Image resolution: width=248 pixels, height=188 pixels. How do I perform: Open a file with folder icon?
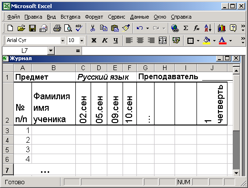coord(21,28)
